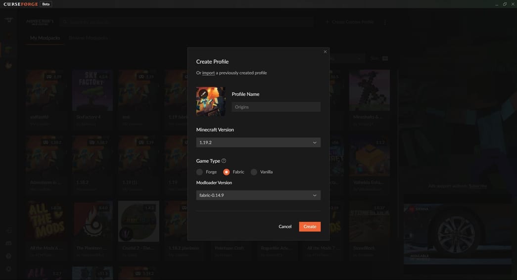The image size is (517, 280).
Task: Follow the import link for existing profile
Action: pos(208,73)
